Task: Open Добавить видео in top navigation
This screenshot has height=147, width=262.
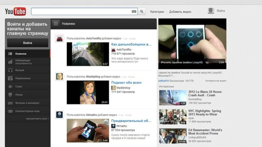Action: (180, 12)
